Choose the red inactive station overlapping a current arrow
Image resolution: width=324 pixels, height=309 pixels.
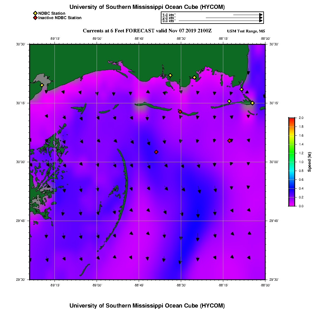(x=229, y=141)
